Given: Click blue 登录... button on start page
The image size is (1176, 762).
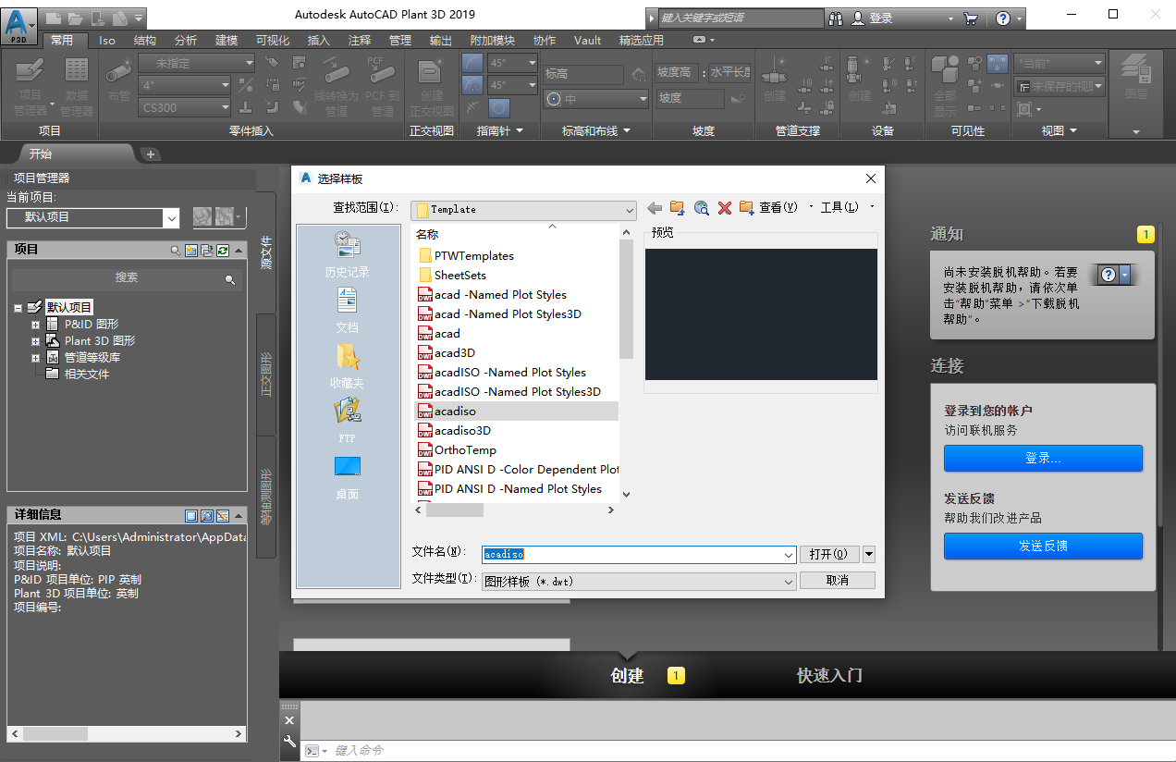Looking at the screenshot, I should [1043, 459].
